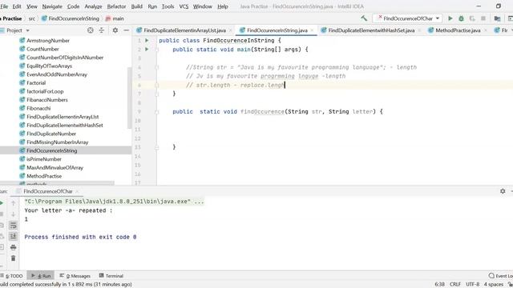Click scroll to end icon in Run console
This screenshot has height=288, width=513.
click(x=13, y=236)
